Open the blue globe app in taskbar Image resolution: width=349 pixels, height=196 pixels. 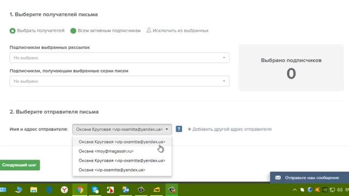(x=125, y=190)
